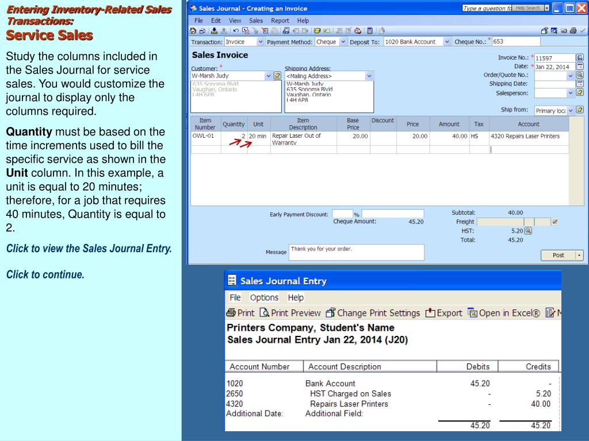Click 'Click to view the Sales Journal Entry' link
589x441 pixels.
(x=89, y=249)
